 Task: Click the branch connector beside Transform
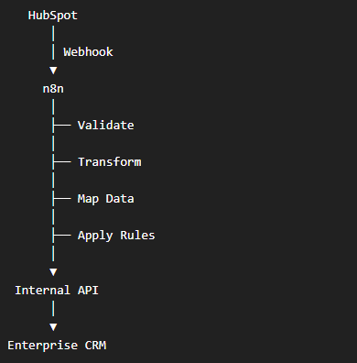coord(61,162)
